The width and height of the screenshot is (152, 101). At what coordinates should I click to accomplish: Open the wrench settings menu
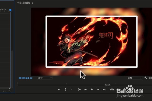point(146,78)
